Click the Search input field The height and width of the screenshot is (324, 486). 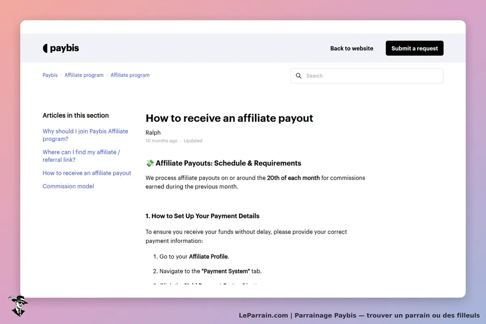(367, 76)
